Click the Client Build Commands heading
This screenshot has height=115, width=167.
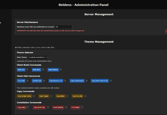coord(29,65)
